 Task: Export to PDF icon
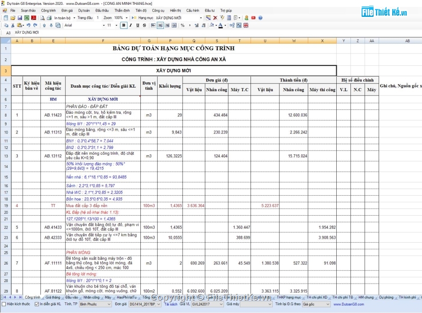click(x=34, y=18)
